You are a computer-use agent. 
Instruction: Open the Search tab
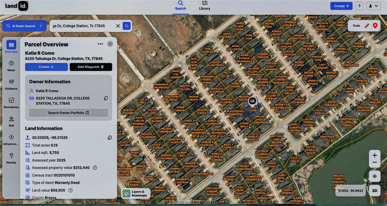click(180, 6)
